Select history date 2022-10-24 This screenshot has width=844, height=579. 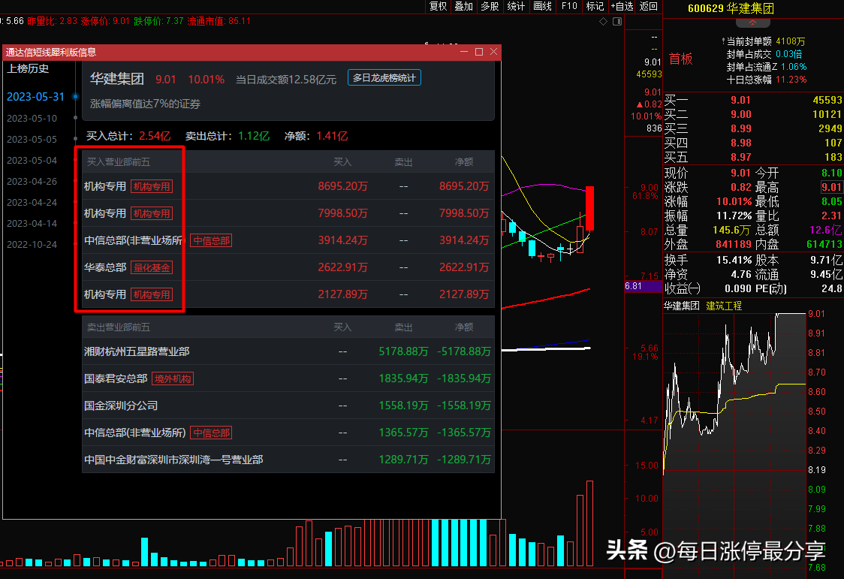pyautogui.click(x=32, y=244)
